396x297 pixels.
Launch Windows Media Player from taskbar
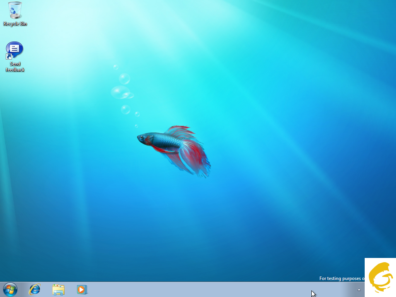pos(82,289)
